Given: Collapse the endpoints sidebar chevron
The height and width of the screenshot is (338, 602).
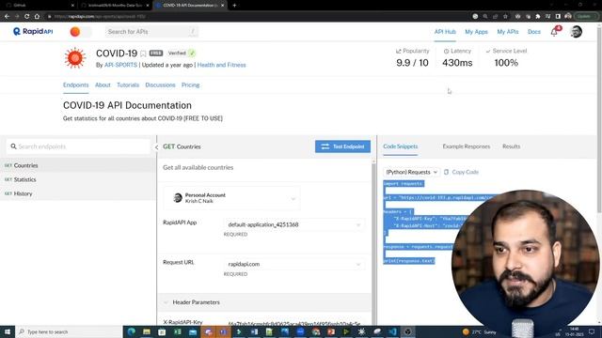Looking at the screenshot, I should [x=157, y=147].
